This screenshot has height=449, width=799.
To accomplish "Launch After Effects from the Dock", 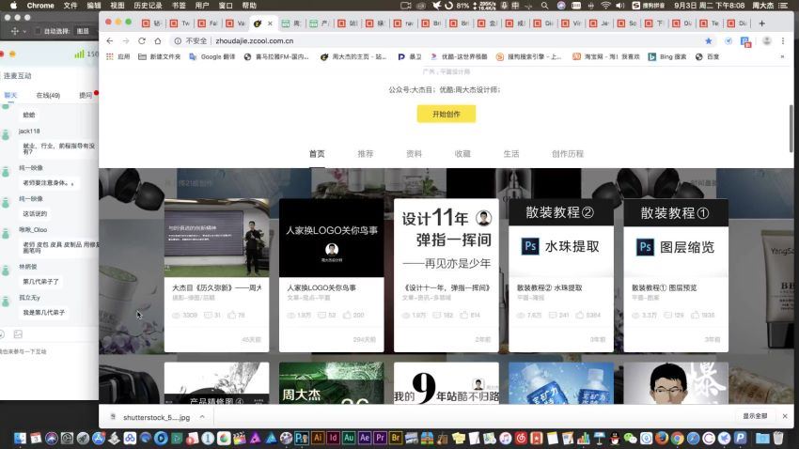I will (x=365, y=438).
